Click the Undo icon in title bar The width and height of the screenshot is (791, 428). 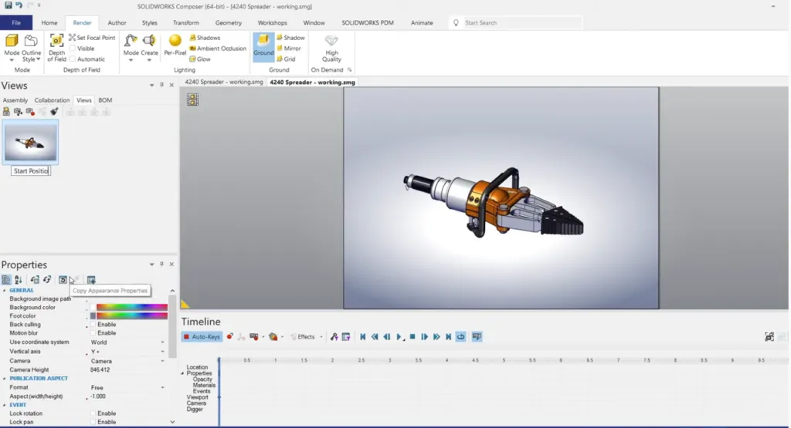pos(19,5)
